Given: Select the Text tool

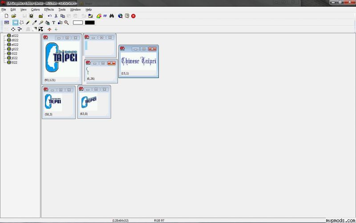Looking at the screenshot, I should 53,23.
